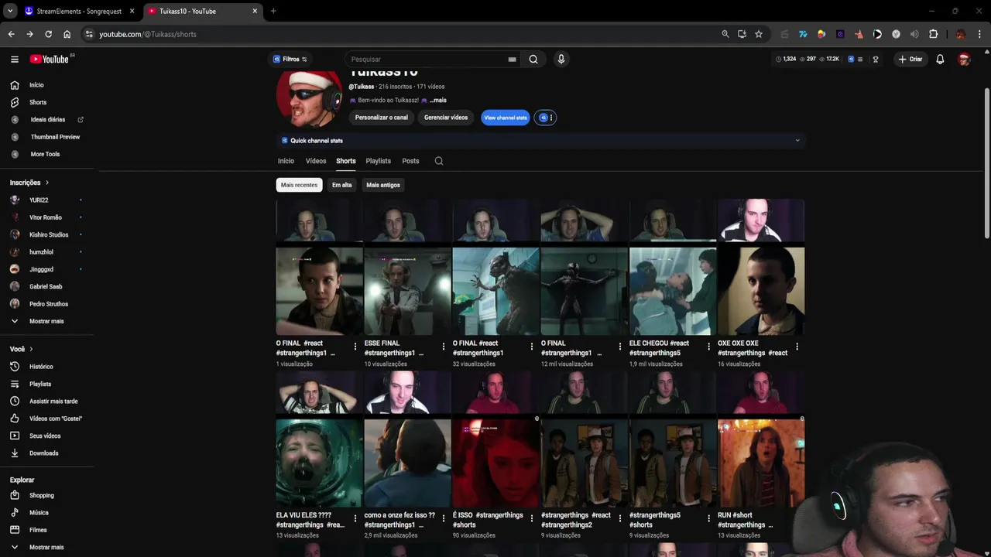Select the Mais antigos filter chip

[x=383, y=185]
